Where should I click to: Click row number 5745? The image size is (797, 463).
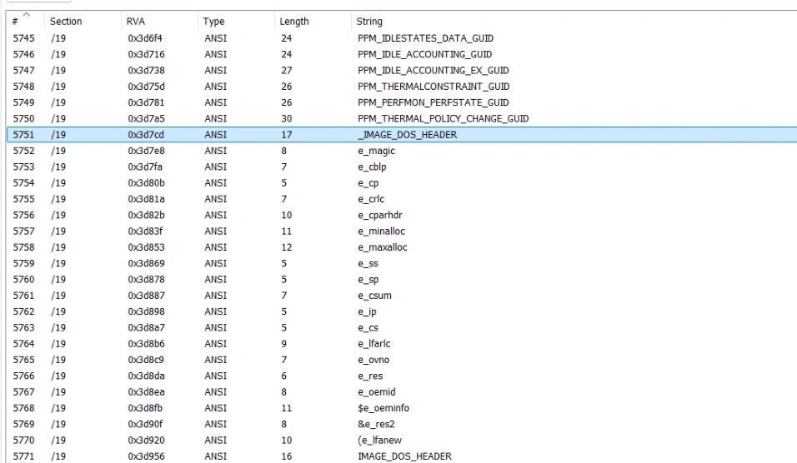point(23,38)
